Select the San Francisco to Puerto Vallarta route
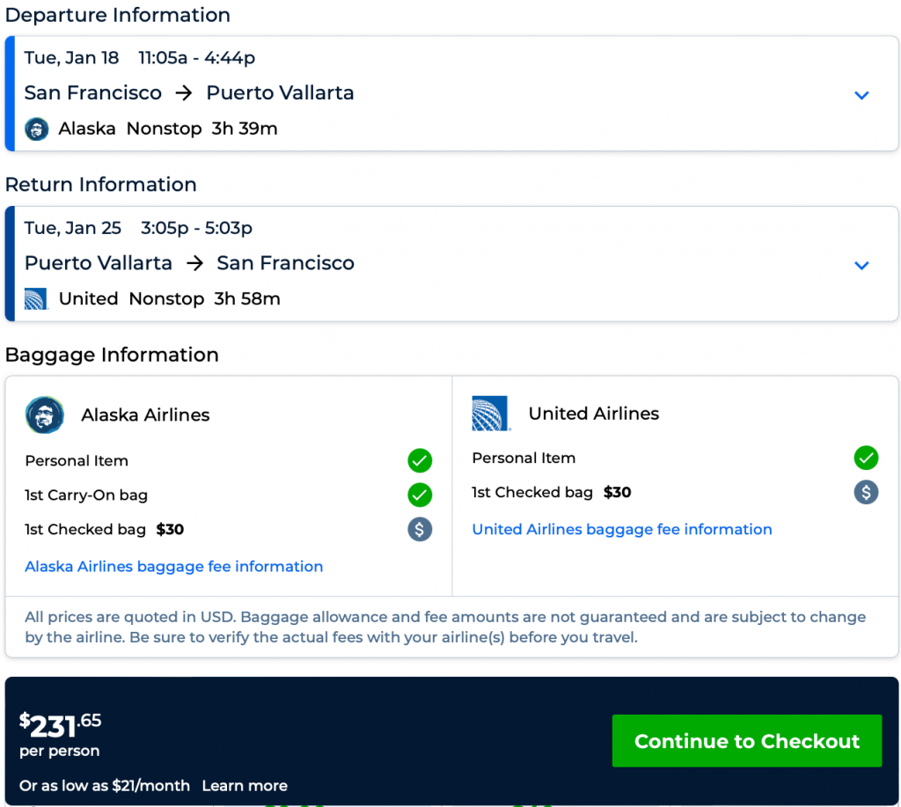Screen dimensions: 901x807 tap(189, 93)
